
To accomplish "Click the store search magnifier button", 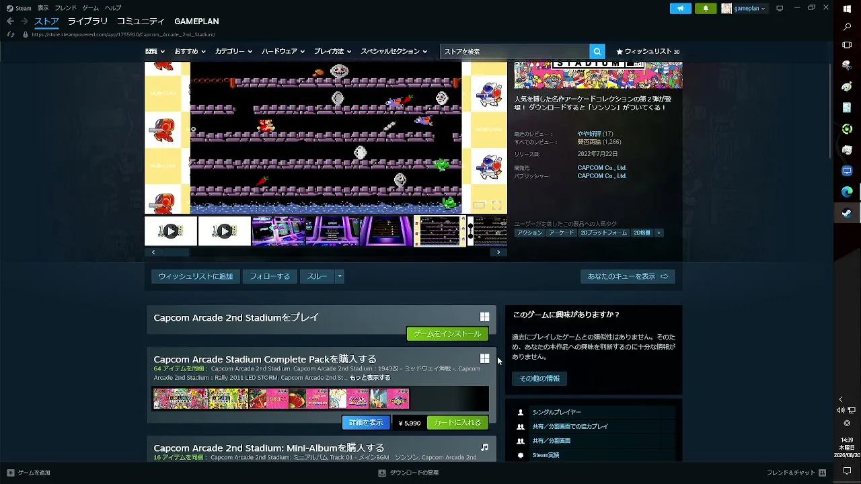I will point(597,51).
